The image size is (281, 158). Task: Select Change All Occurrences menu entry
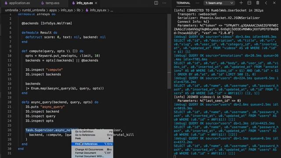[93, 149]
